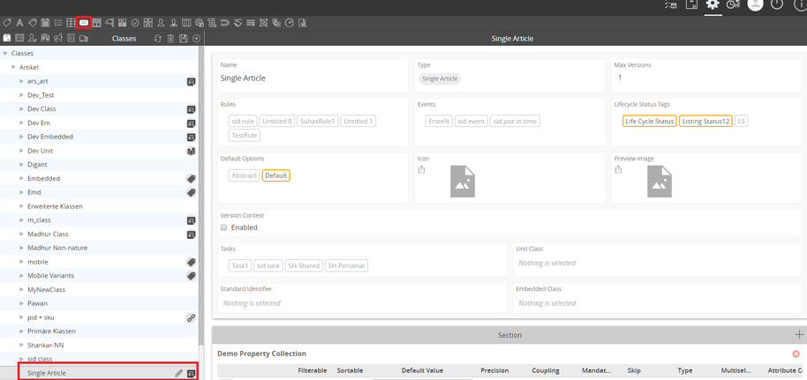Open the user profile avatar
This screenshot has width=807, height=380.
(x=755, y=4)
